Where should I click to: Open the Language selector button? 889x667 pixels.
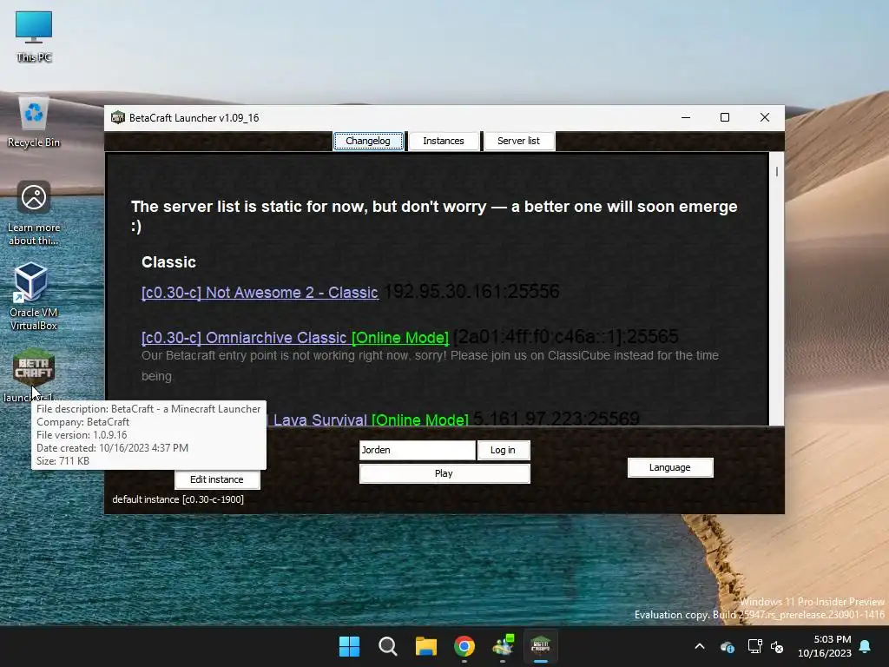[670, 468]
